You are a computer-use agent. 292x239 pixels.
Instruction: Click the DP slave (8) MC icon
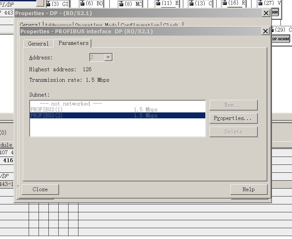(121, 4)
